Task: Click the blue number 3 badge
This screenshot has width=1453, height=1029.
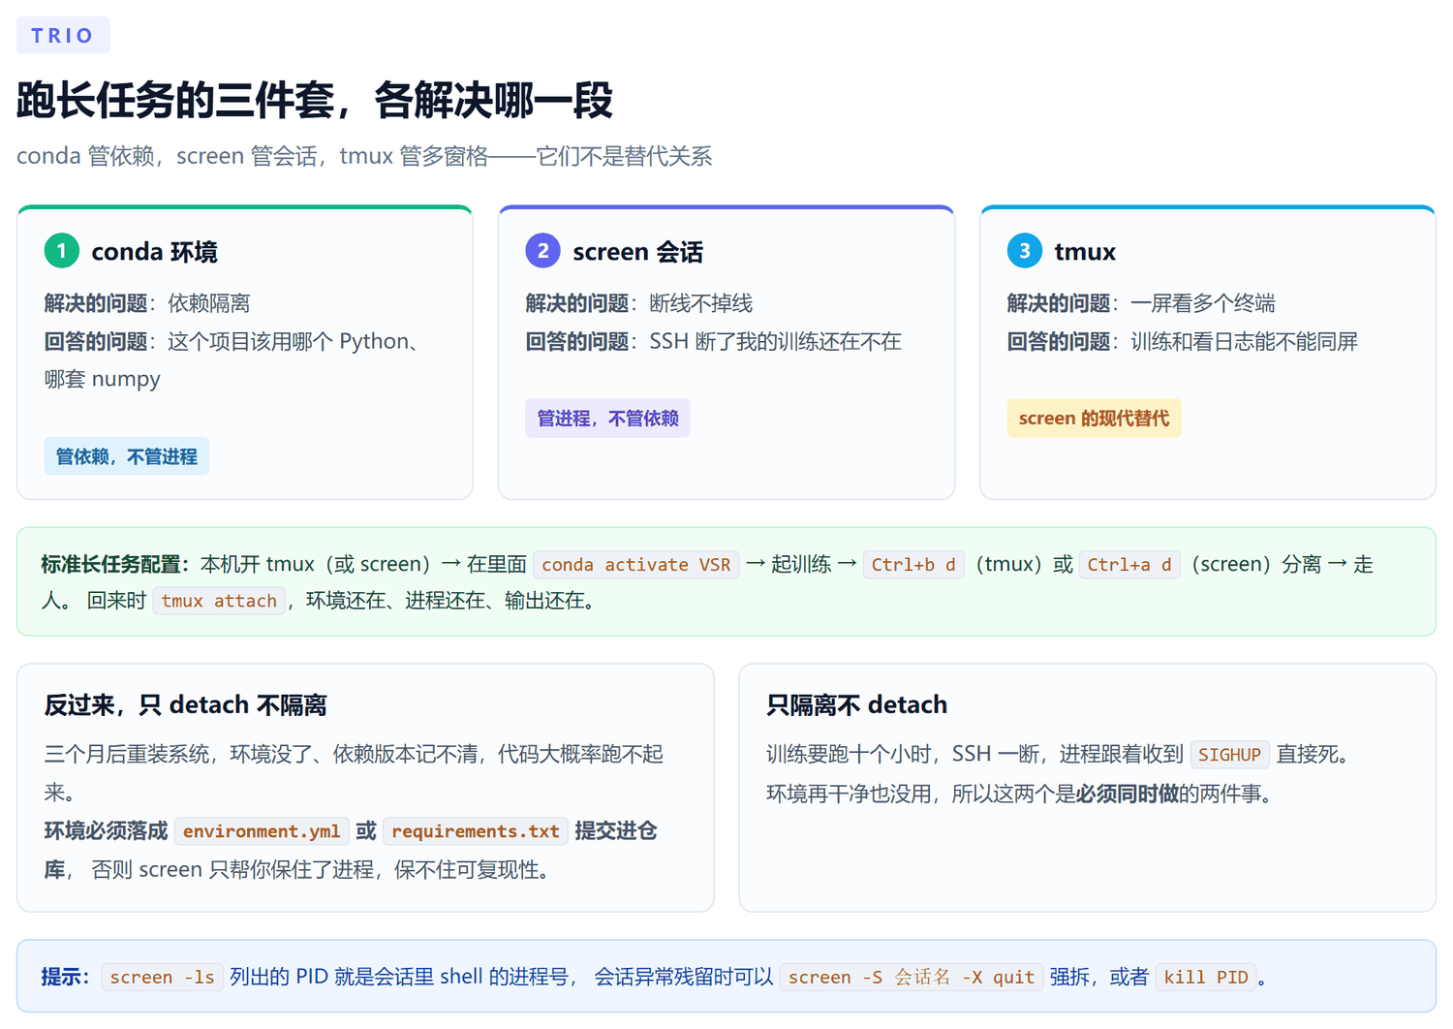Action: click(1025, 251)
